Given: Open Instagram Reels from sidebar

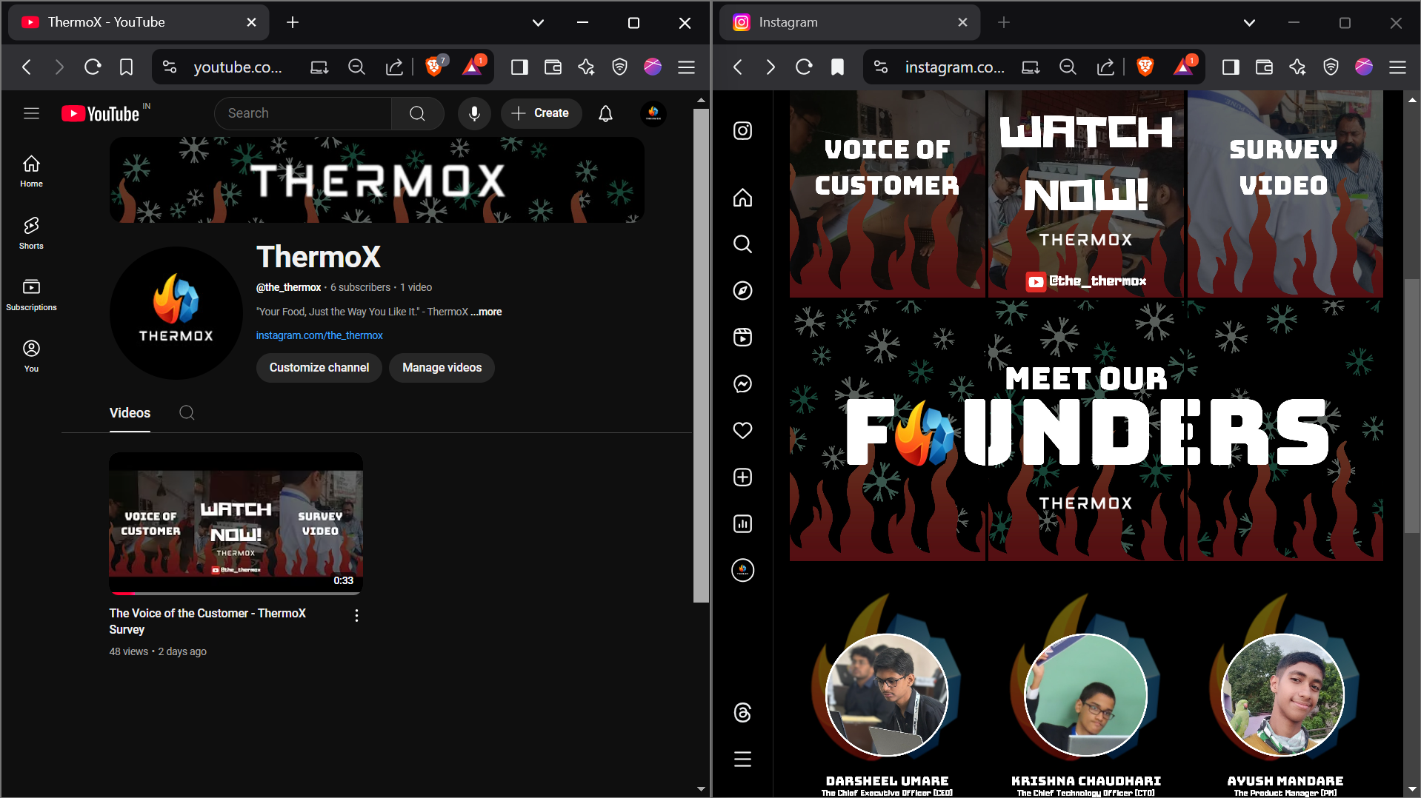Looking at the screenshot, I should (742, 338).
